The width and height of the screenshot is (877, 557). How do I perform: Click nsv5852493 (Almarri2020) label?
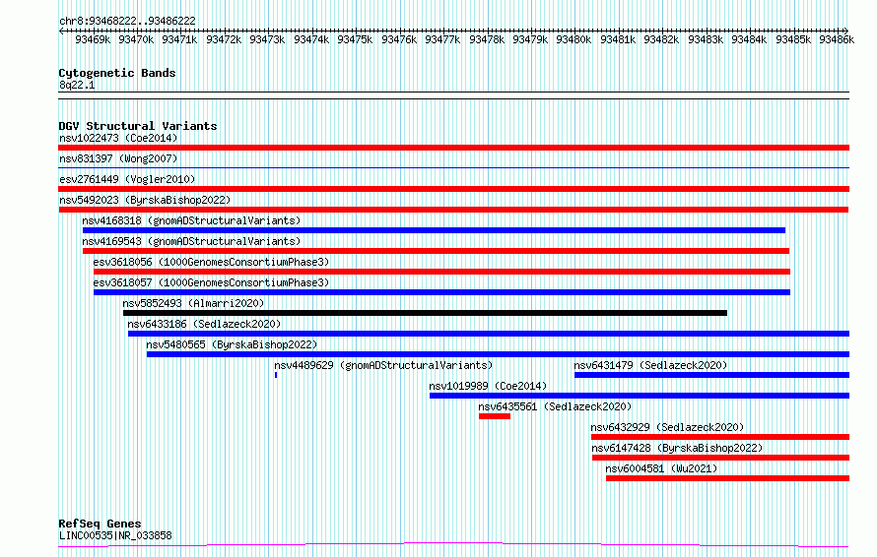click(193, 303)
